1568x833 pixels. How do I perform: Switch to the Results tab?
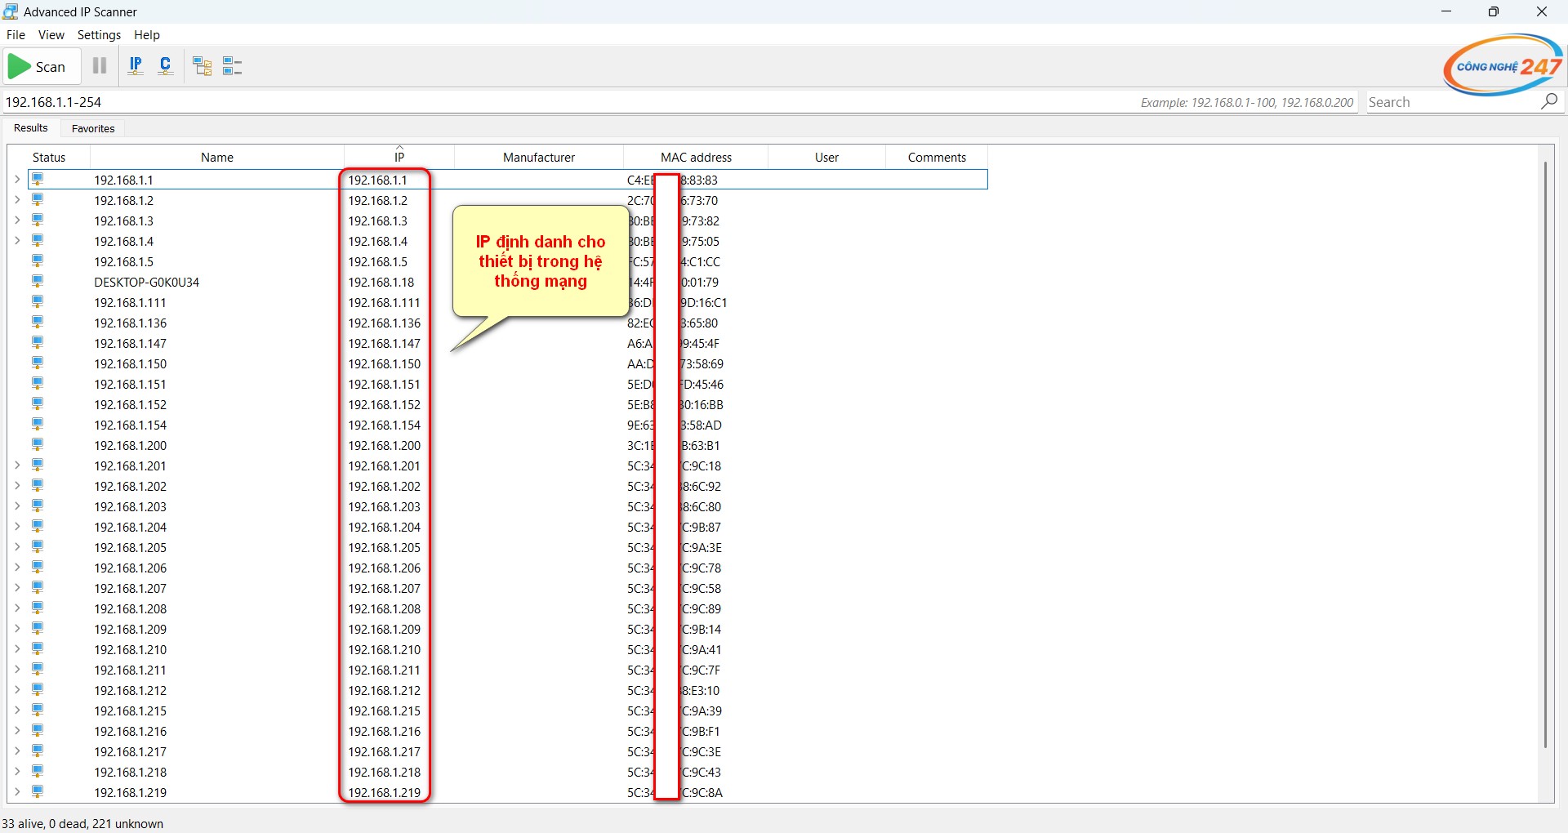31,127
